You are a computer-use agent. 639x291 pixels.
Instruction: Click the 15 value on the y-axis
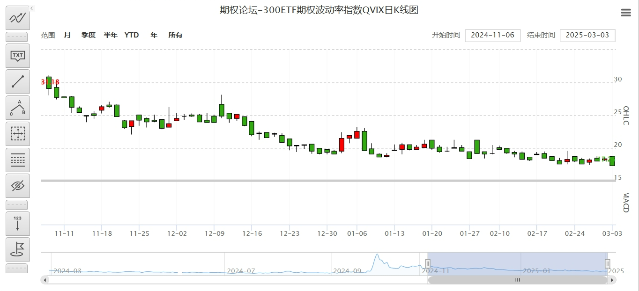618,177
